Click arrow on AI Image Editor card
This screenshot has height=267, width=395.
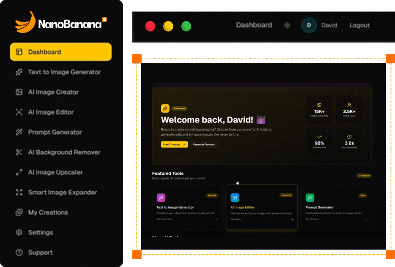click(292, 219)
